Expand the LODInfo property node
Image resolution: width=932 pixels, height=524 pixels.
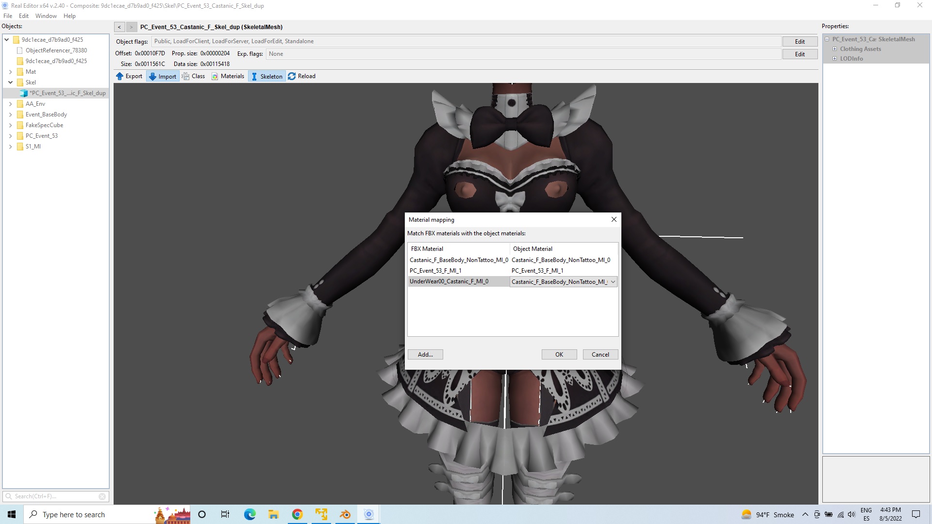835,59
